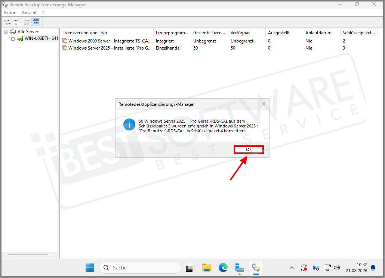Close the main Remotedesktoplizenzierungs-Manager window
385x278 pixels.
coord(374,4)
